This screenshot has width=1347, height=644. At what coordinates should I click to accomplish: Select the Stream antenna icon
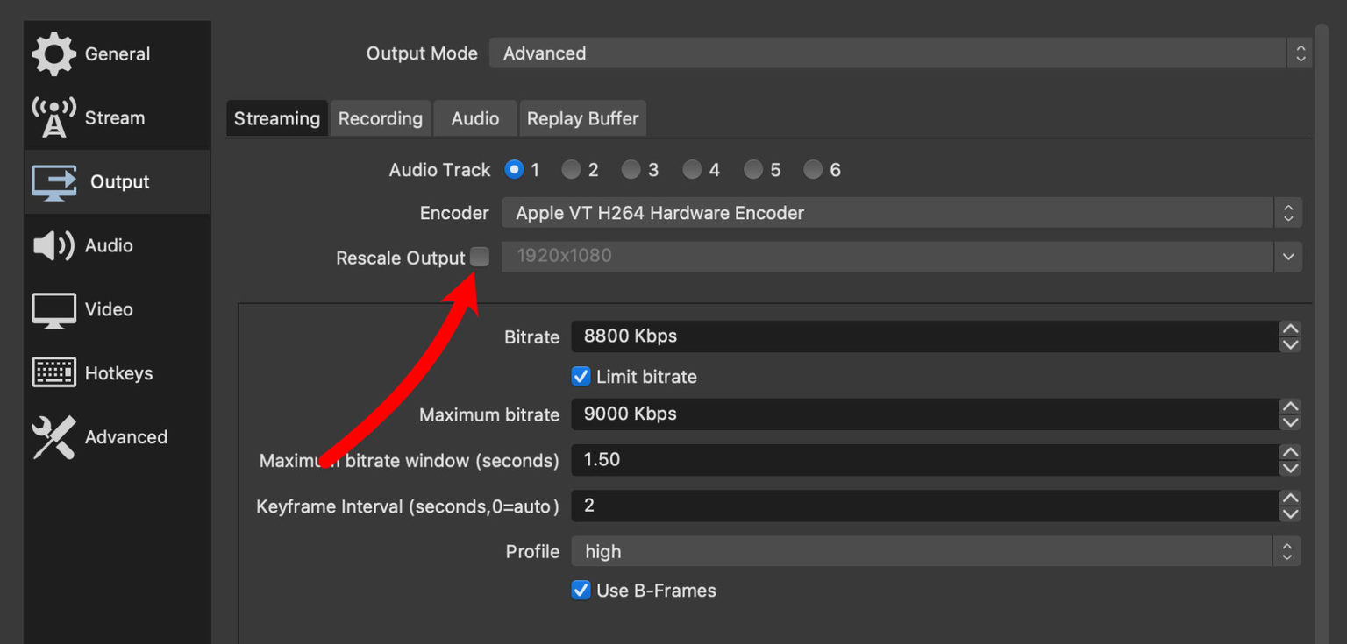point(53,117)
